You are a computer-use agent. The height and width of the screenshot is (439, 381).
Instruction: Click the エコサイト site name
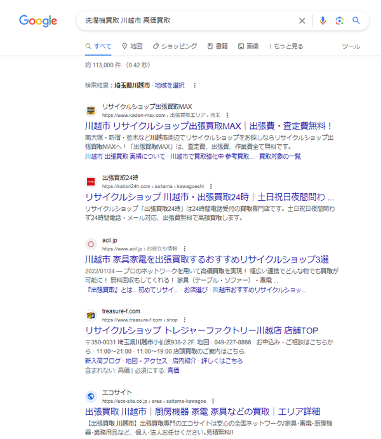[117, 392]
